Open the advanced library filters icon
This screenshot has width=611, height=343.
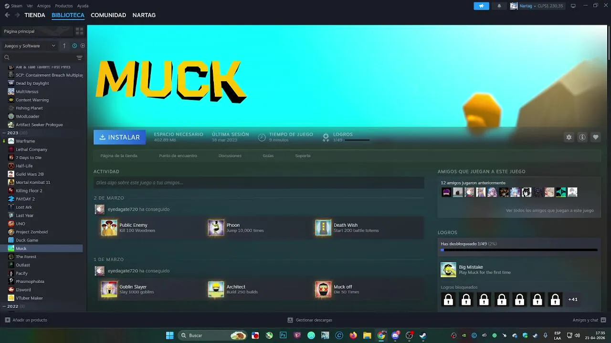(x=79, y=58)
